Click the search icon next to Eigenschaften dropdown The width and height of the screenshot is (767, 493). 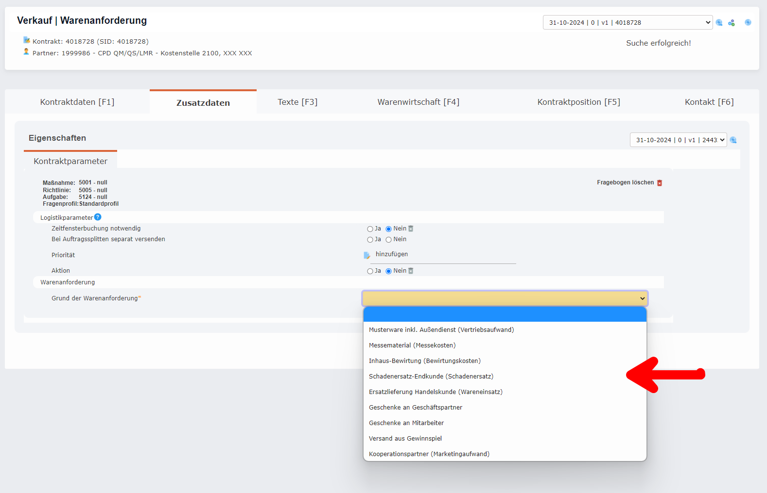733,140
